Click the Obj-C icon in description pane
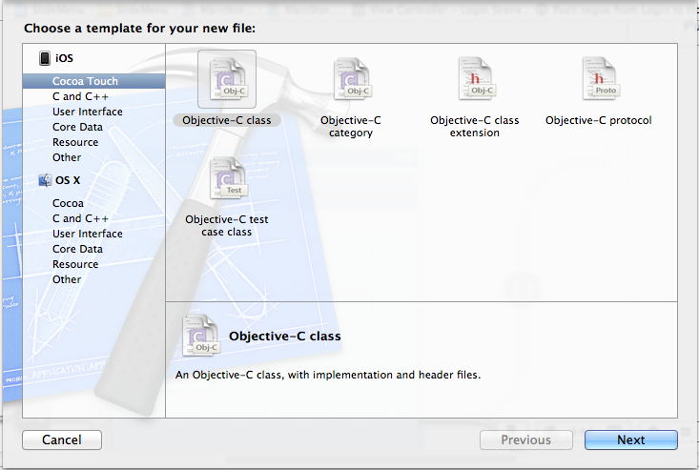699x470 pixels. tap(199, 336)
